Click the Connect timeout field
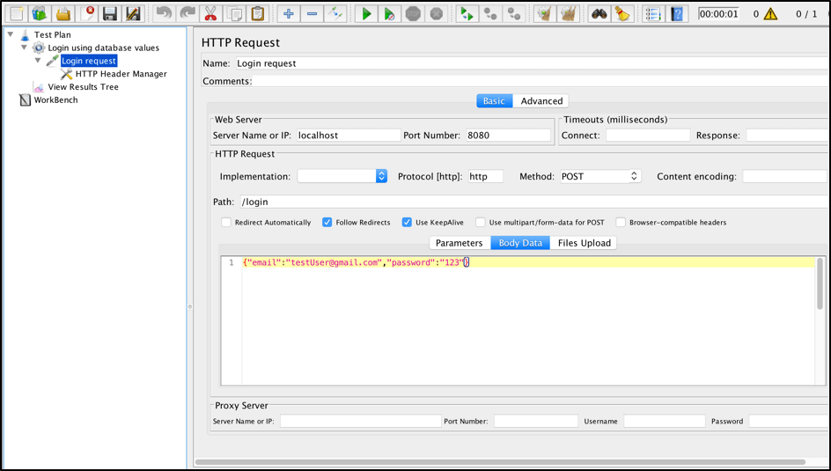The height and width of the screenshot is (471, 831). click(648, 135)
